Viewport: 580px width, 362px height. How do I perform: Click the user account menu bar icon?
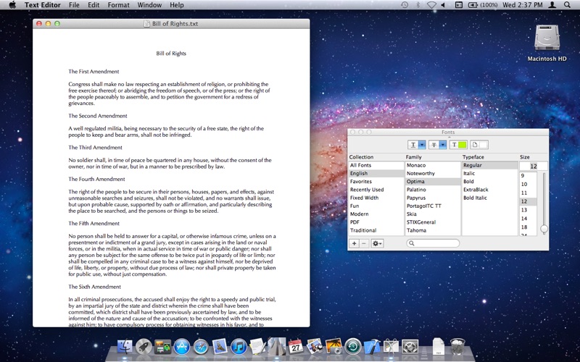[552, 5]
